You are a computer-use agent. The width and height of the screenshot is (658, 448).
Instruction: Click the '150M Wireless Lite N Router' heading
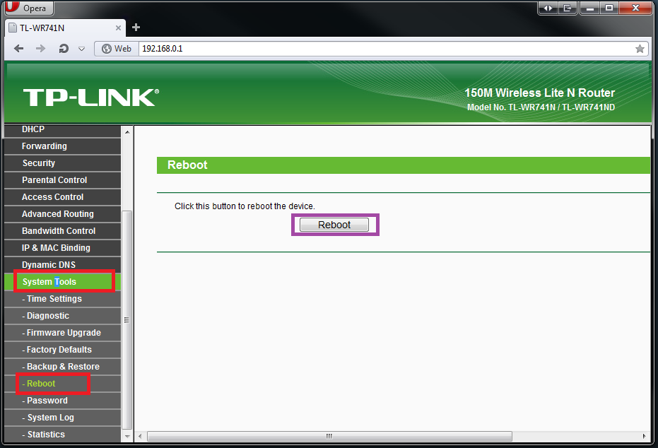[x=539, y=93]
